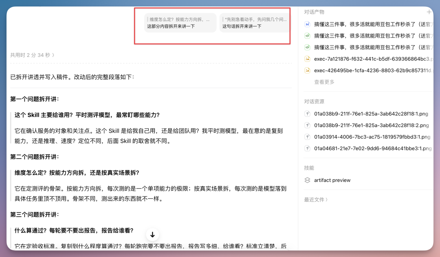This screenshot has width=440, height=257.
Task: Click the paragraph starting 它在定测评的骨架
Action: click(x=150, y=194)
